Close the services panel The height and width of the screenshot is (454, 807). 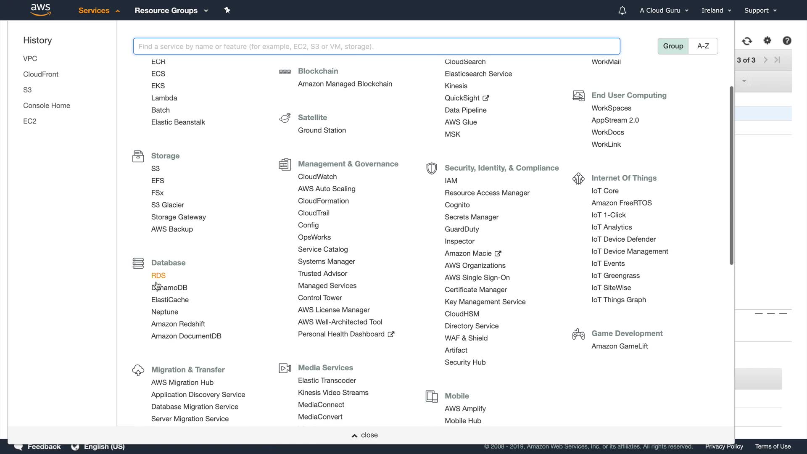[365, 435]
